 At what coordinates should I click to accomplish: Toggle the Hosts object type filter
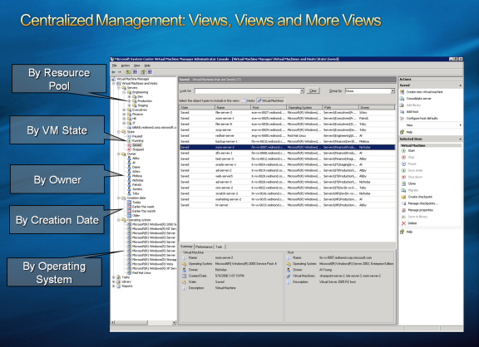click(x=249, y=100)
